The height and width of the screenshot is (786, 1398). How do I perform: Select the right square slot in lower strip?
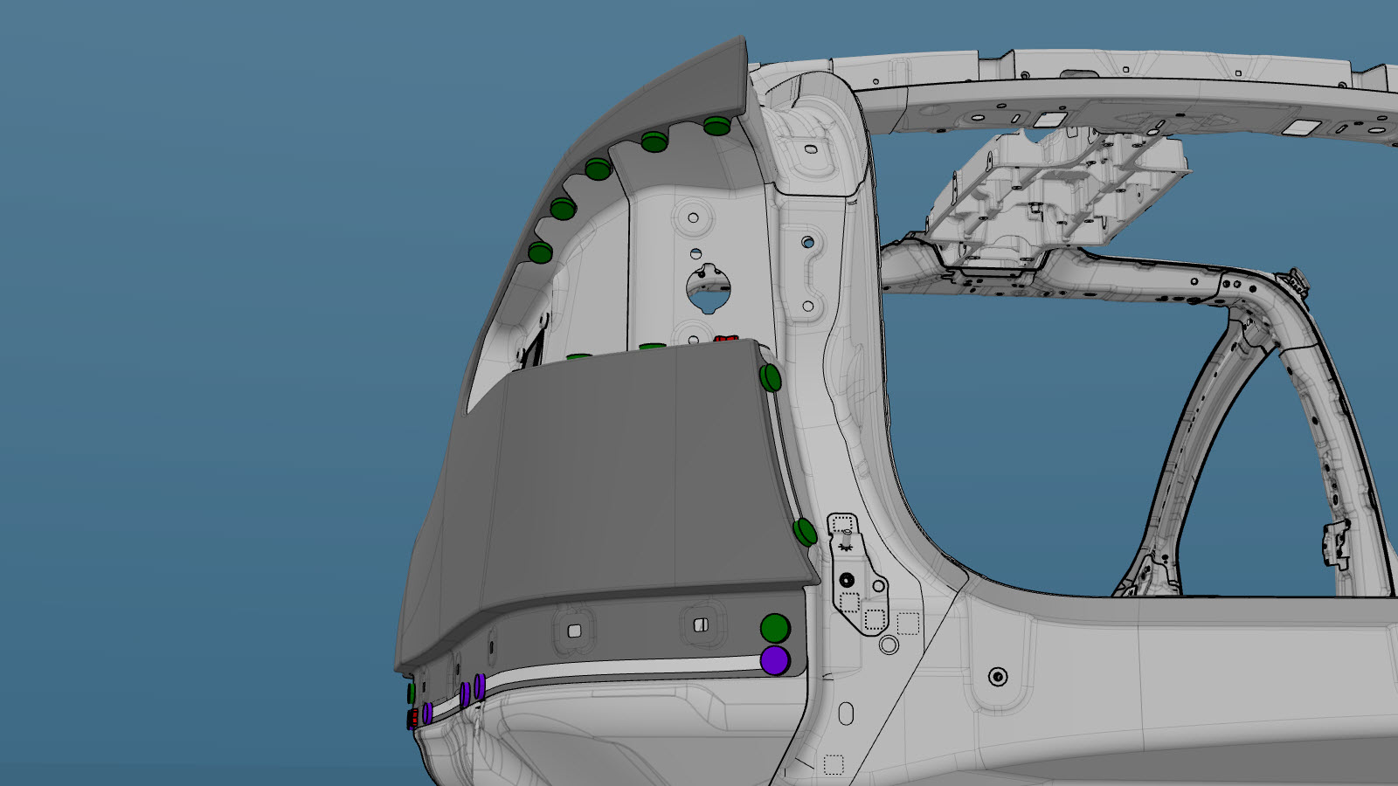700,625
